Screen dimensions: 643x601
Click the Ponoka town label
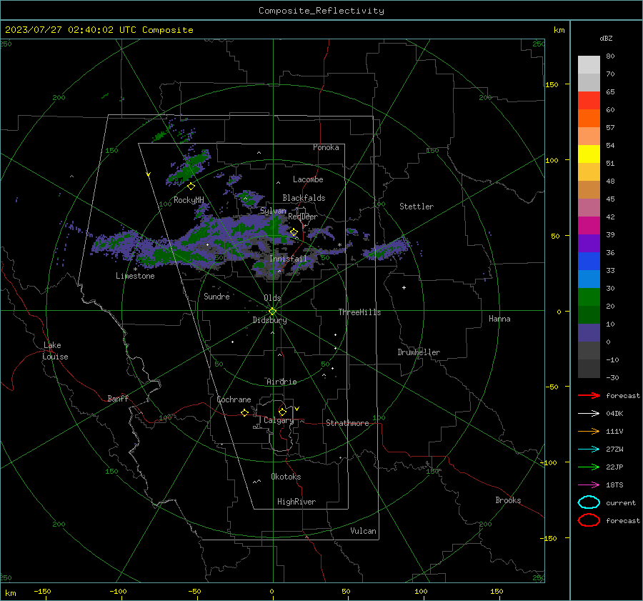click(326, 147)
